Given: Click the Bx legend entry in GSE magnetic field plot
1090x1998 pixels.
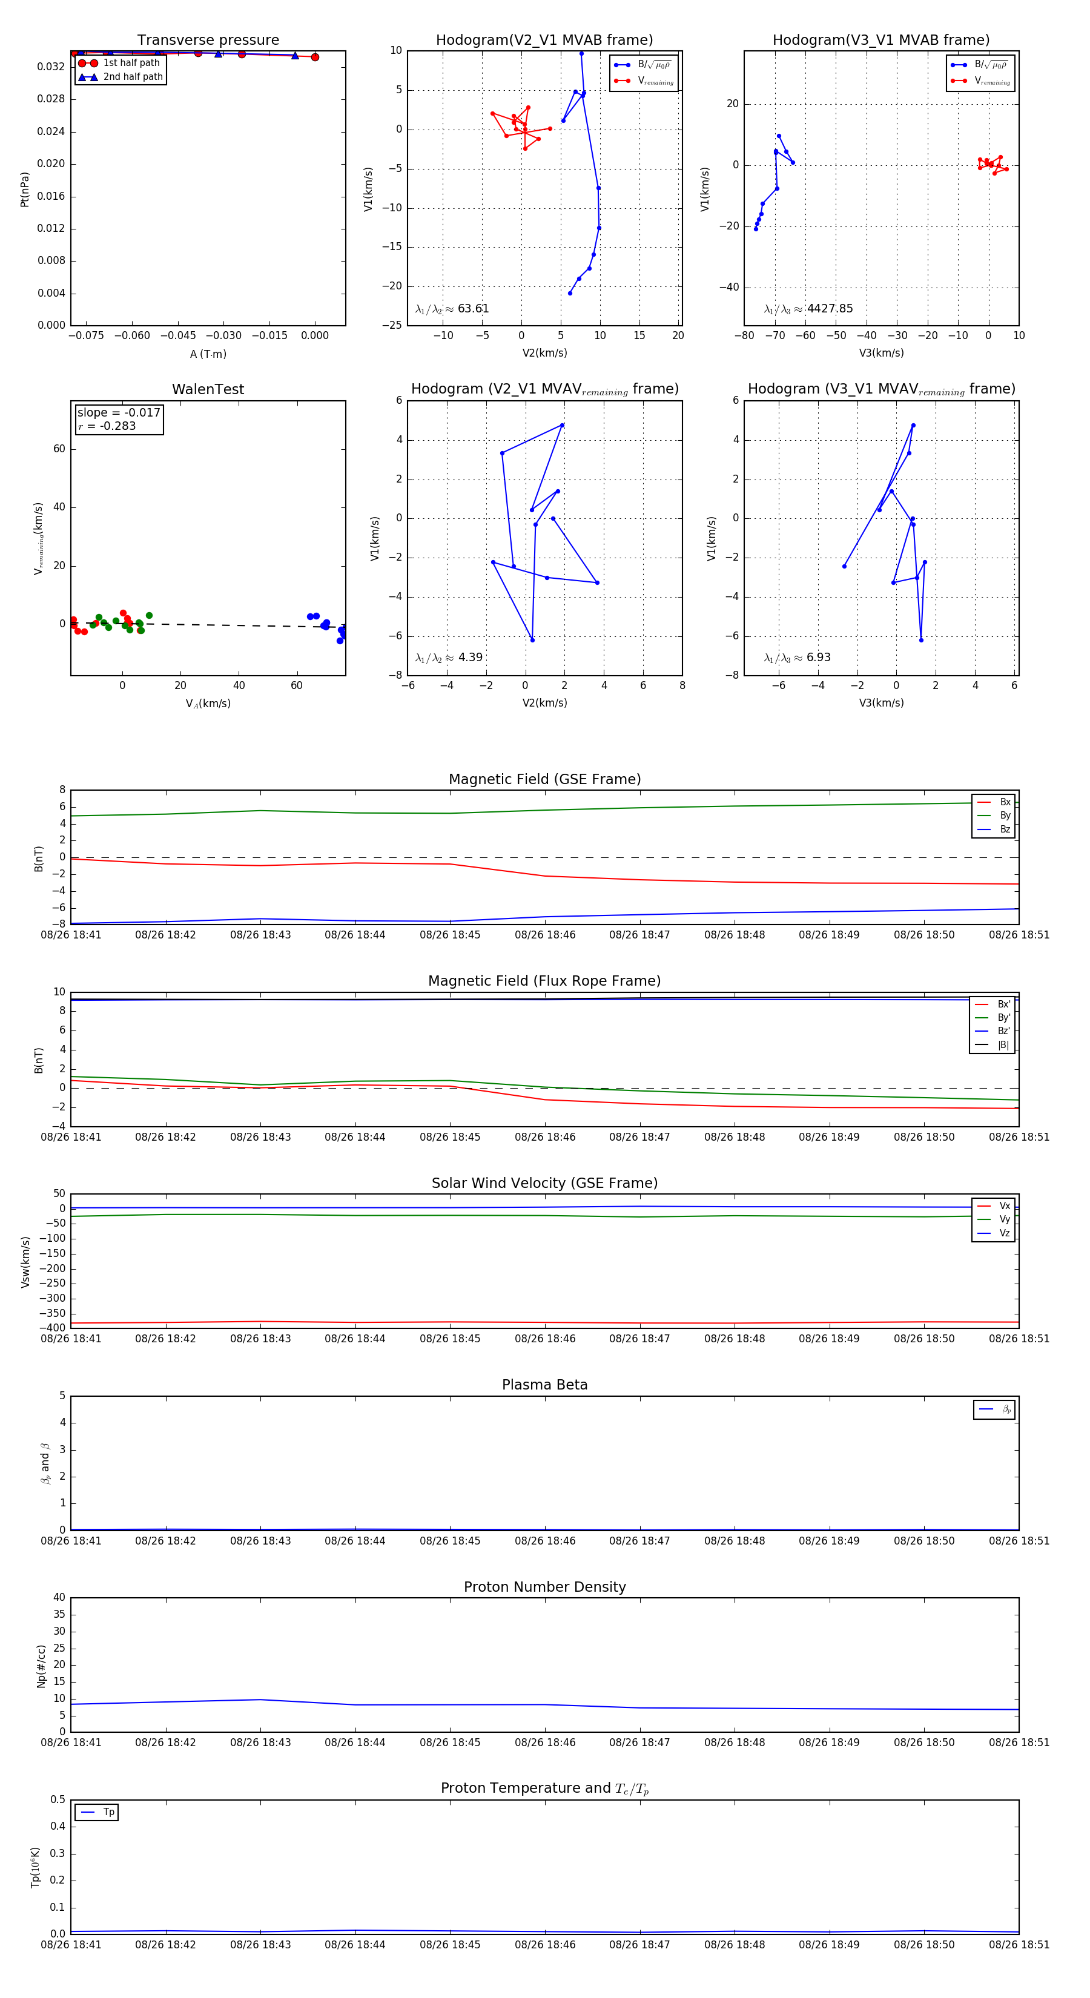Looking at the screenshot, I should [994, 802].
